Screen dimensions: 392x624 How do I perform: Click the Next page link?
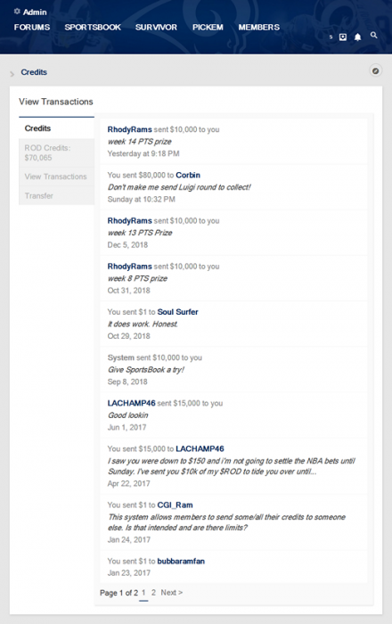(x=171, y=593)
